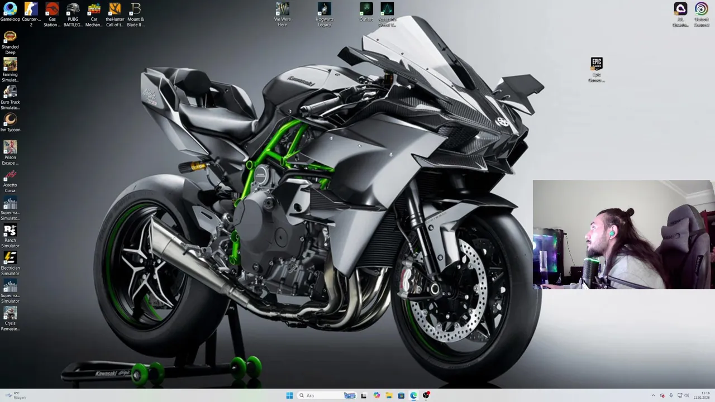Select the Mount & Blade II shortcut

tap(136, 15)
